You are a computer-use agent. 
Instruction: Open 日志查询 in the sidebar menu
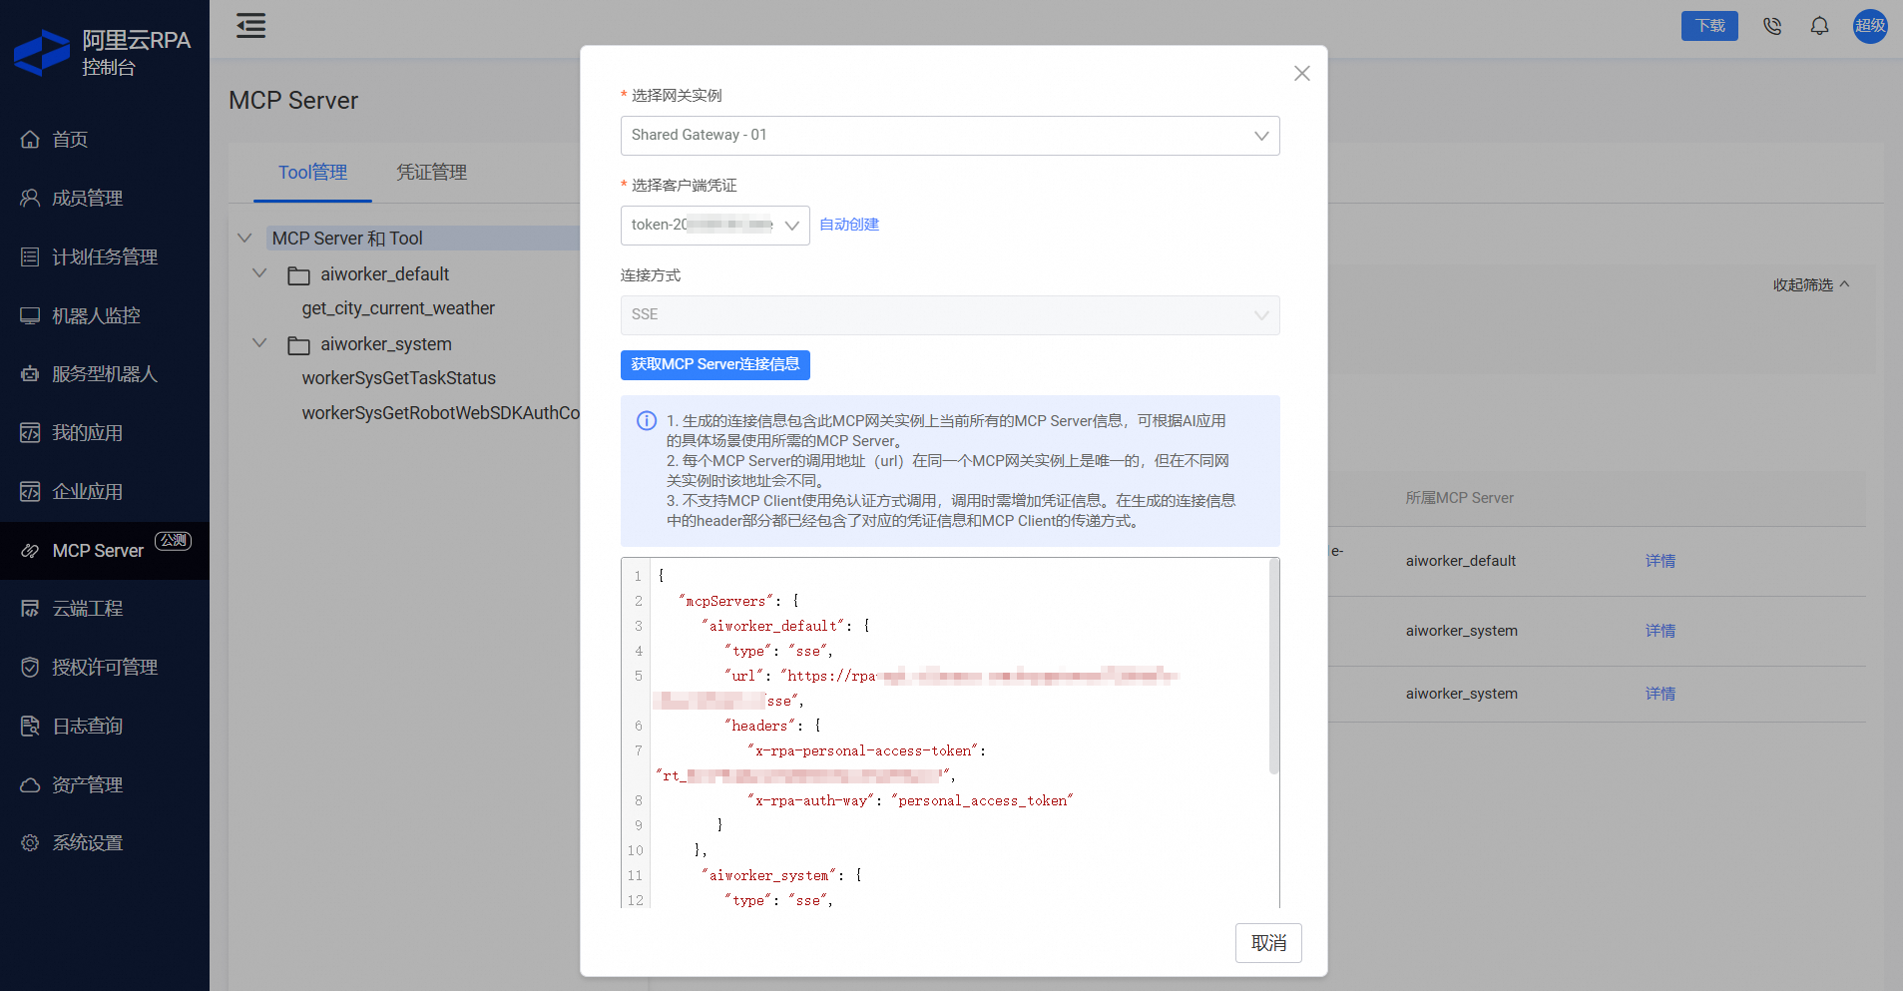click(105, 726)
